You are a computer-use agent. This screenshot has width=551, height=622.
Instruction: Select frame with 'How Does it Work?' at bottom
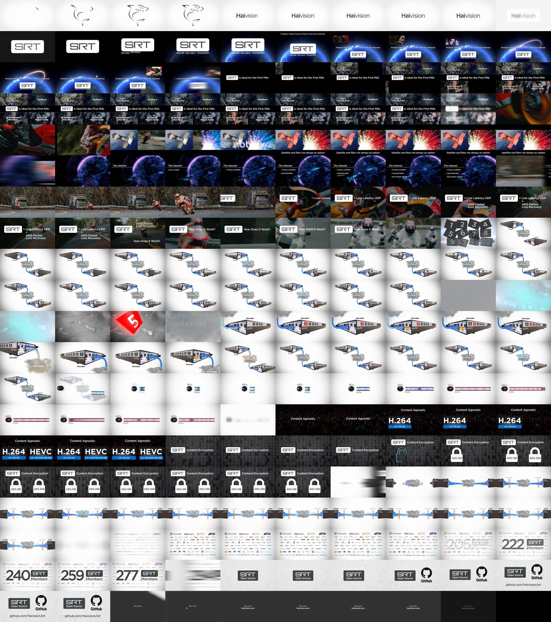click(x=138, y=233)
